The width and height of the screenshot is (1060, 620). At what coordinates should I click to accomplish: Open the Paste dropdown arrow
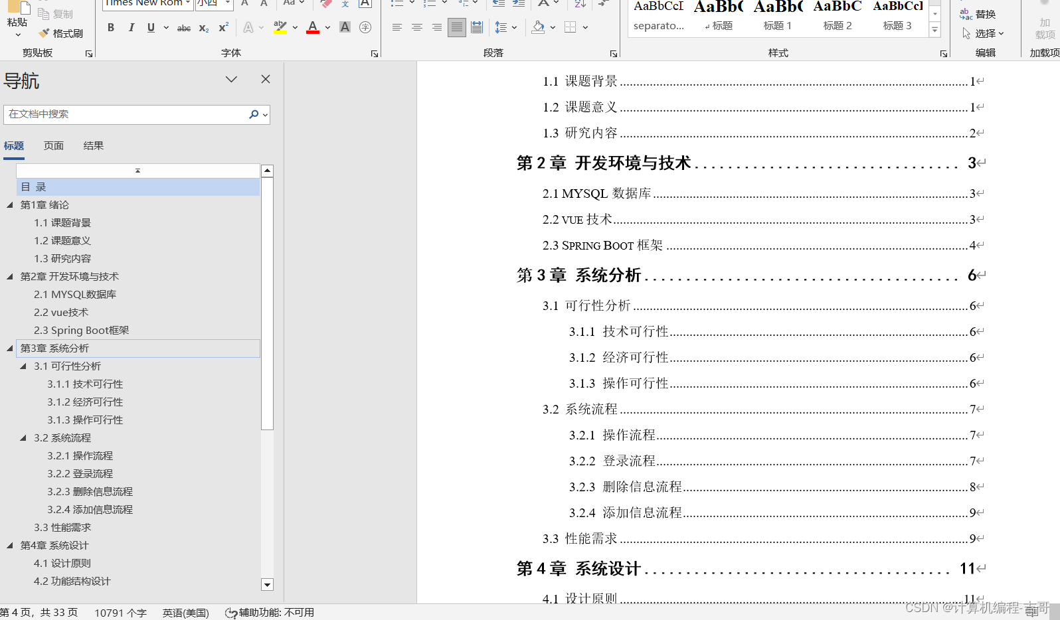(18, 35)
